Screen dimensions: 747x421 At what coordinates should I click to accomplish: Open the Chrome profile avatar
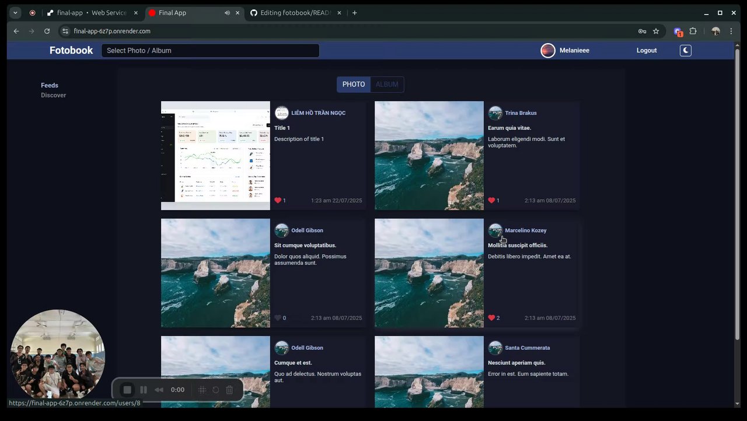pyautogui.click(x=715, y=31)
